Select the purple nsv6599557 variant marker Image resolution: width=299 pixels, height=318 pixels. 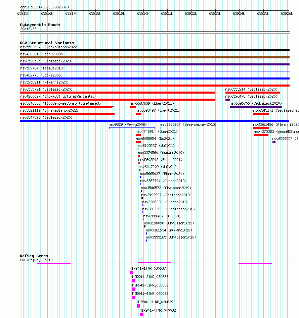pyautogui.click(x=274, y=142)
